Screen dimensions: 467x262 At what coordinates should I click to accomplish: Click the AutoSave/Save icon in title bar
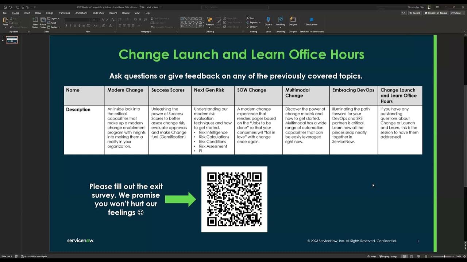pyautogui.click(x=5, y=7)
